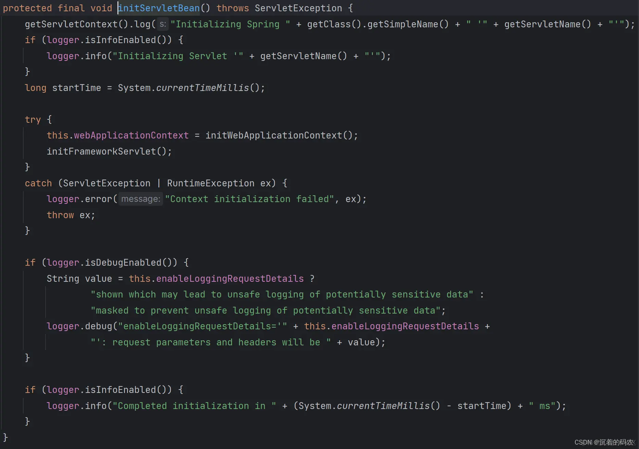Click RuntimeException in catch clause
The image size is (639, 449).
click(x=210, y=183)
